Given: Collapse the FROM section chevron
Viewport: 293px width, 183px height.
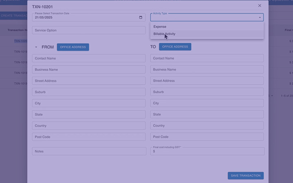Looking at the screenshot, I should point(36,47).
